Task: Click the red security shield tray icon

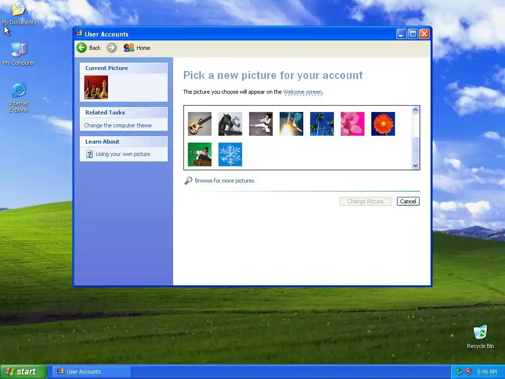Action: click(x=469, y=372)
